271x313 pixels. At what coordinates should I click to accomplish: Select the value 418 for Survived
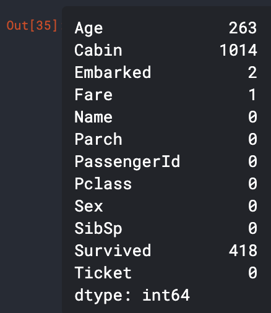pyautogui.click(x=243, y=251)
